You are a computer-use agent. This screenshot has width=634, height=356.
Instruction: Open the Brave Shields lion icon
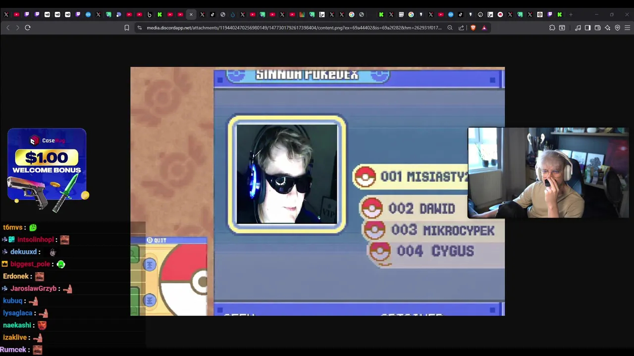(x=473, y=28)
